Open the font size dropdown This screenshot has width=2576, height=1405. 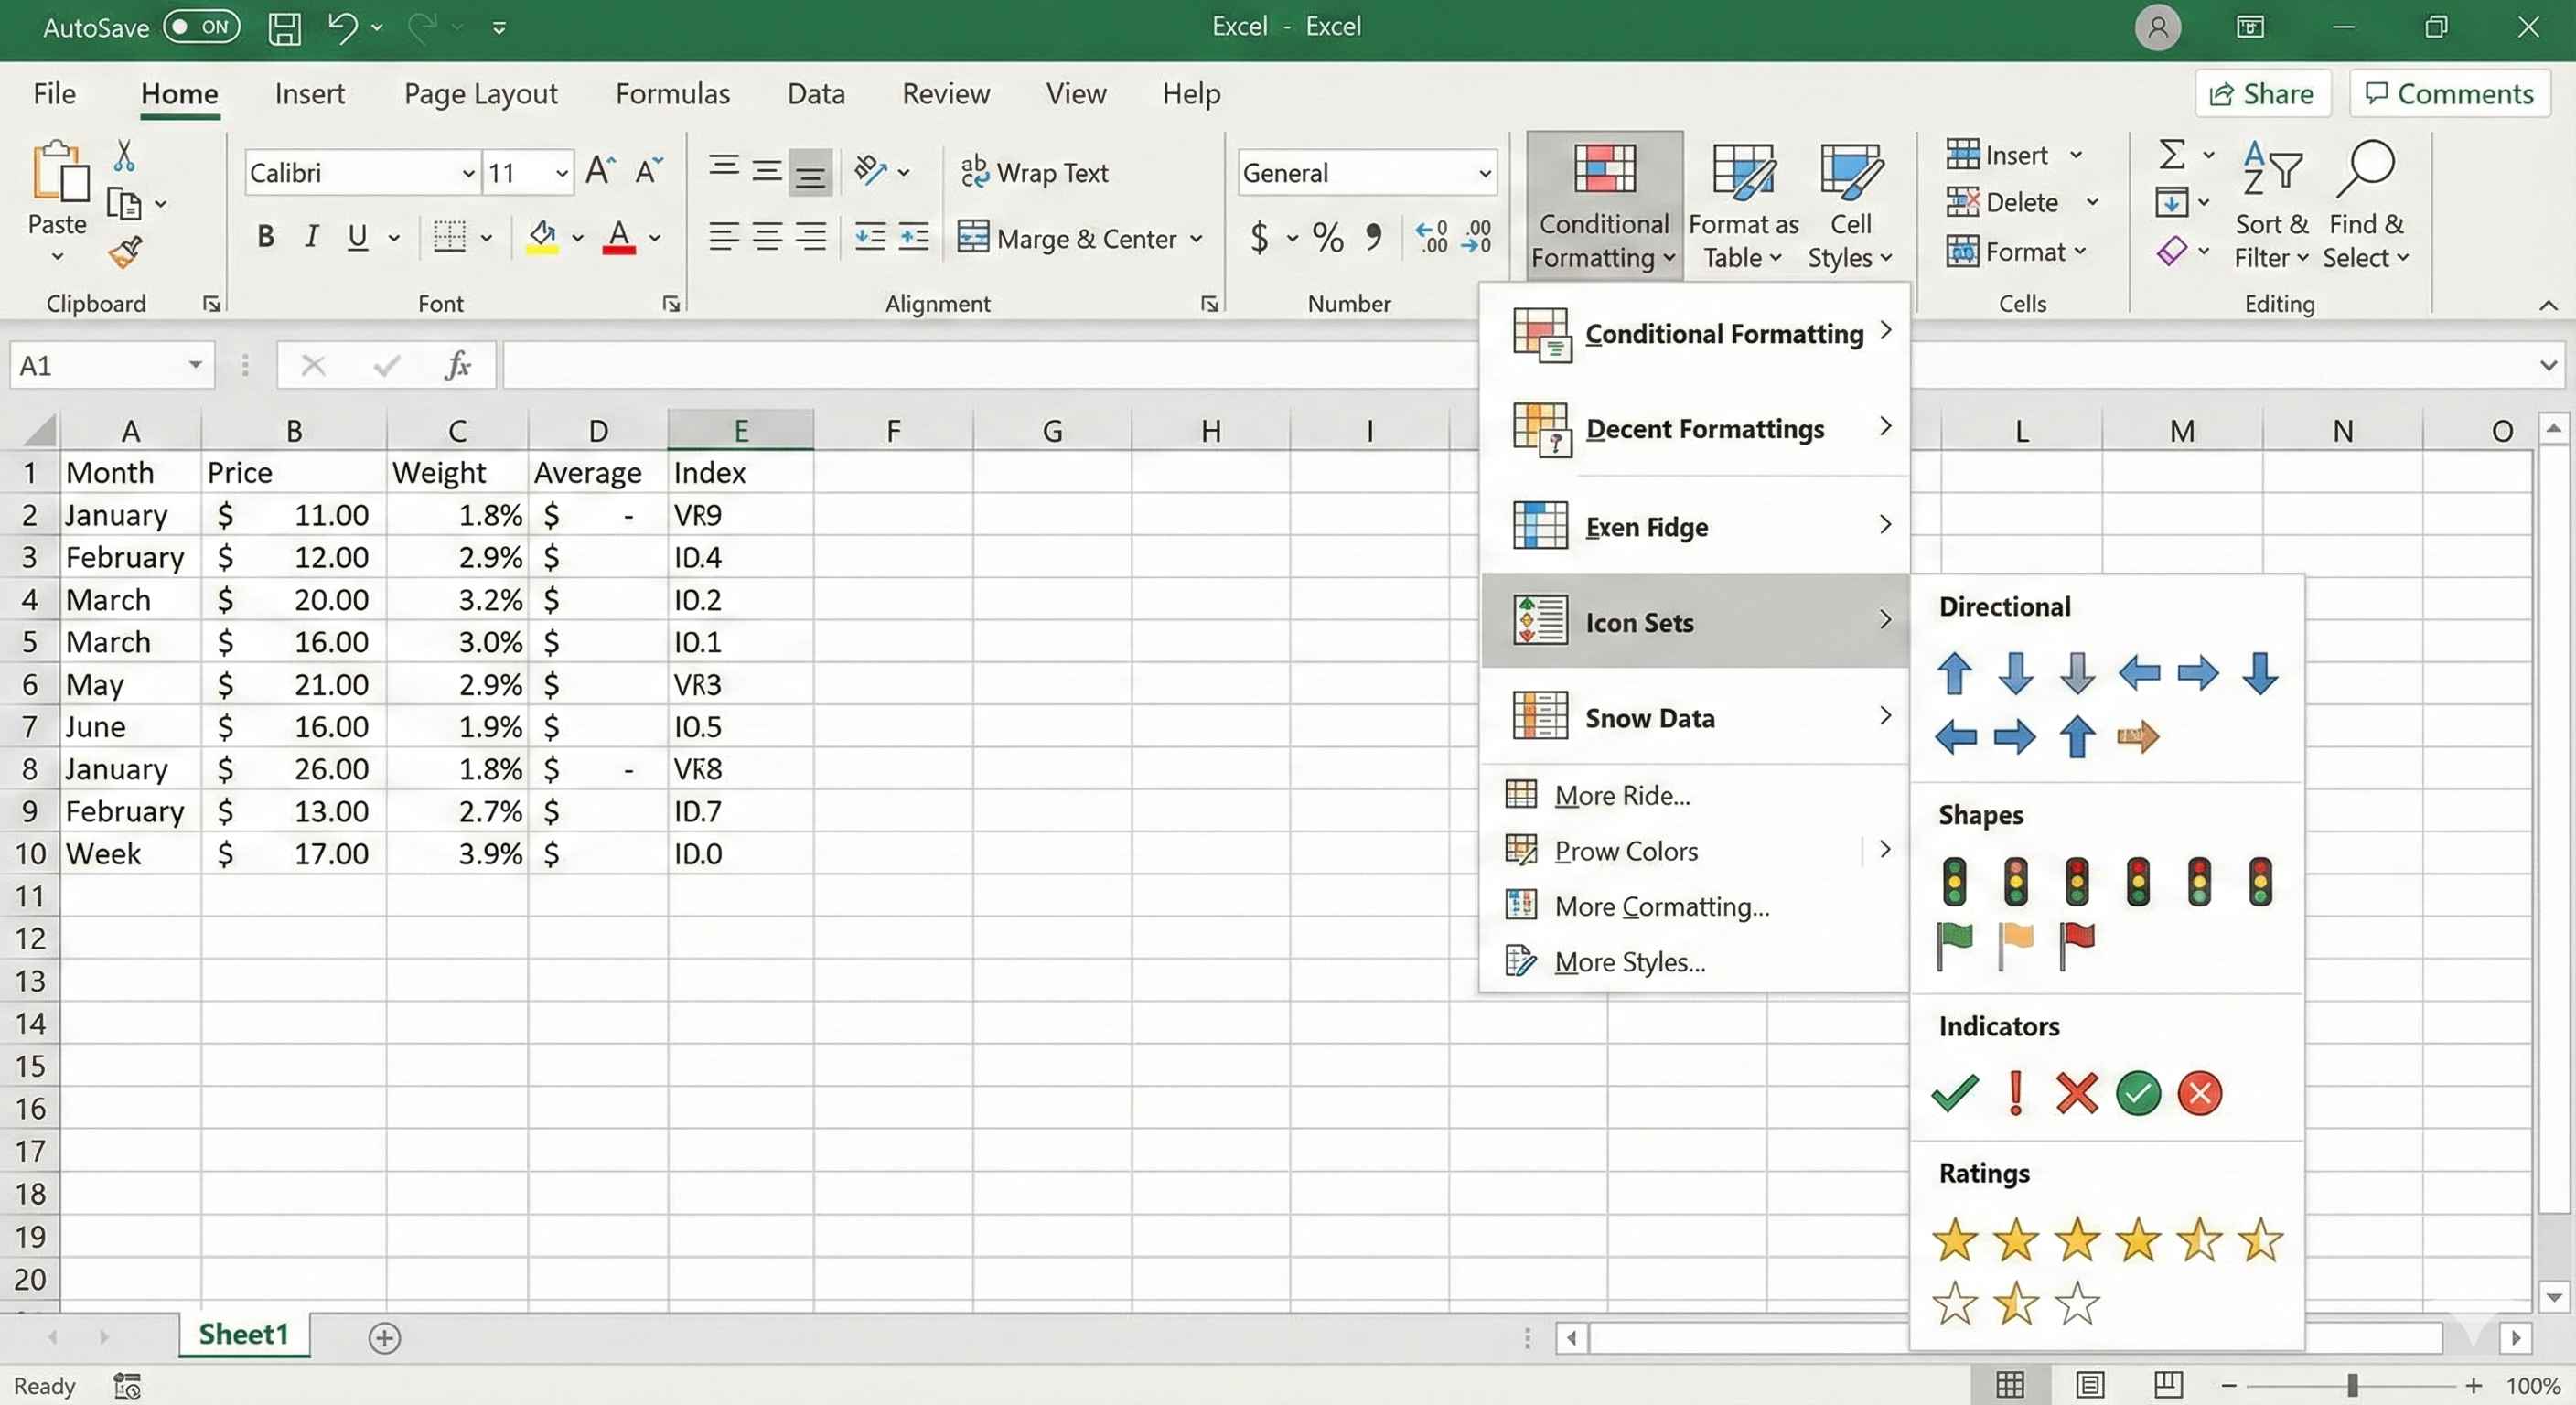tap(563, 172)
